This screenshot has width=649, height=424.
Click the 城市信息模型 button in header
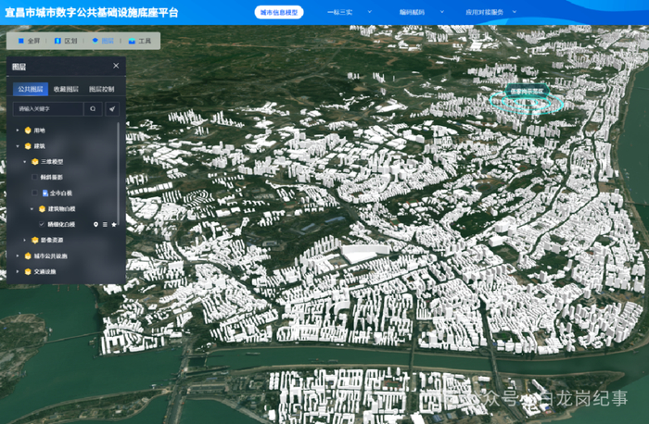(279, 12)
